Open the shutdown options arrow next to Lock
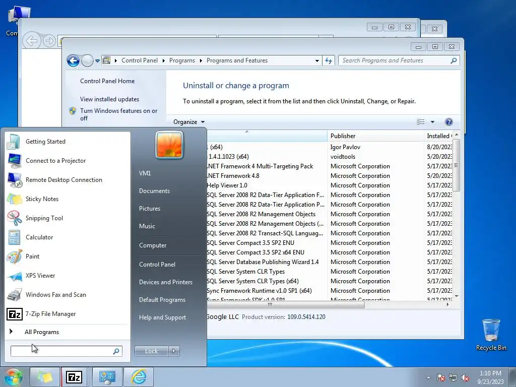516x387 pixels. pos(174,351)
